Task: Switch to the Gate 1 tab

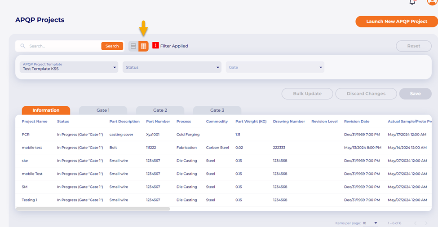Action: point(103,110)
